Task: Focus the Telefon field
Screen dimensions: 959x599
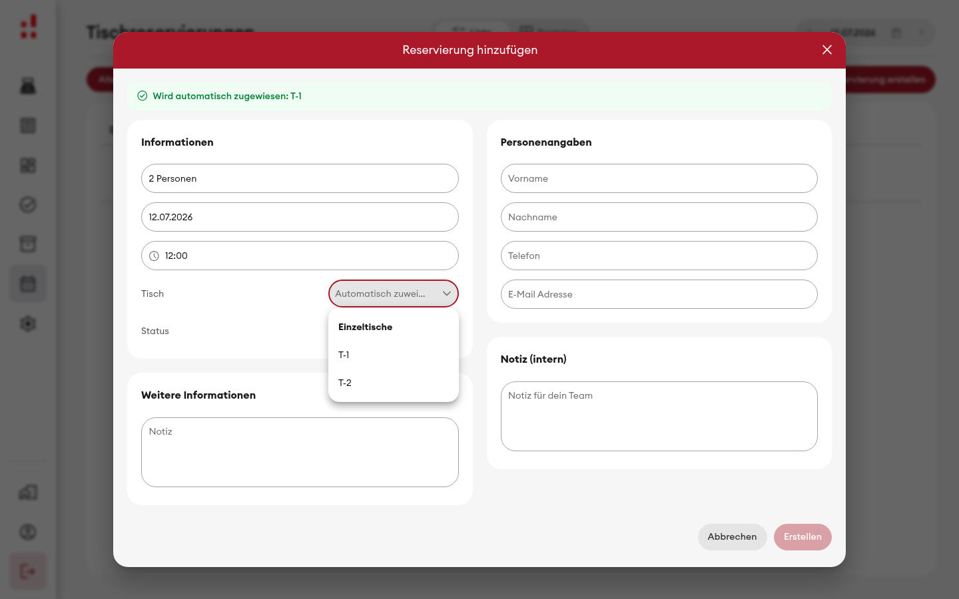Action: coord(659,256)
